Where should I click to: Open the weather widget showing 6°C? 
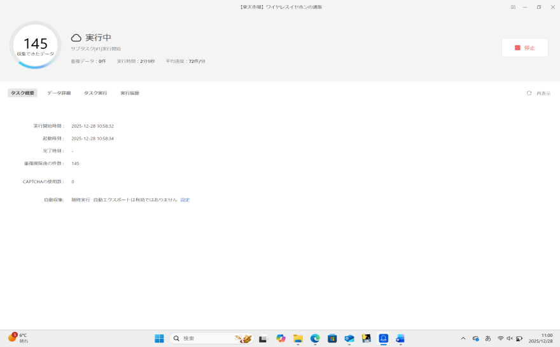point(18,338)
